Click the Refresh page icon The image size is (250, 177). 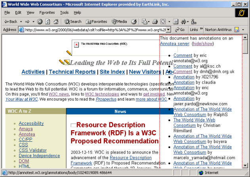pyautogui.click(x=47, y=21)
